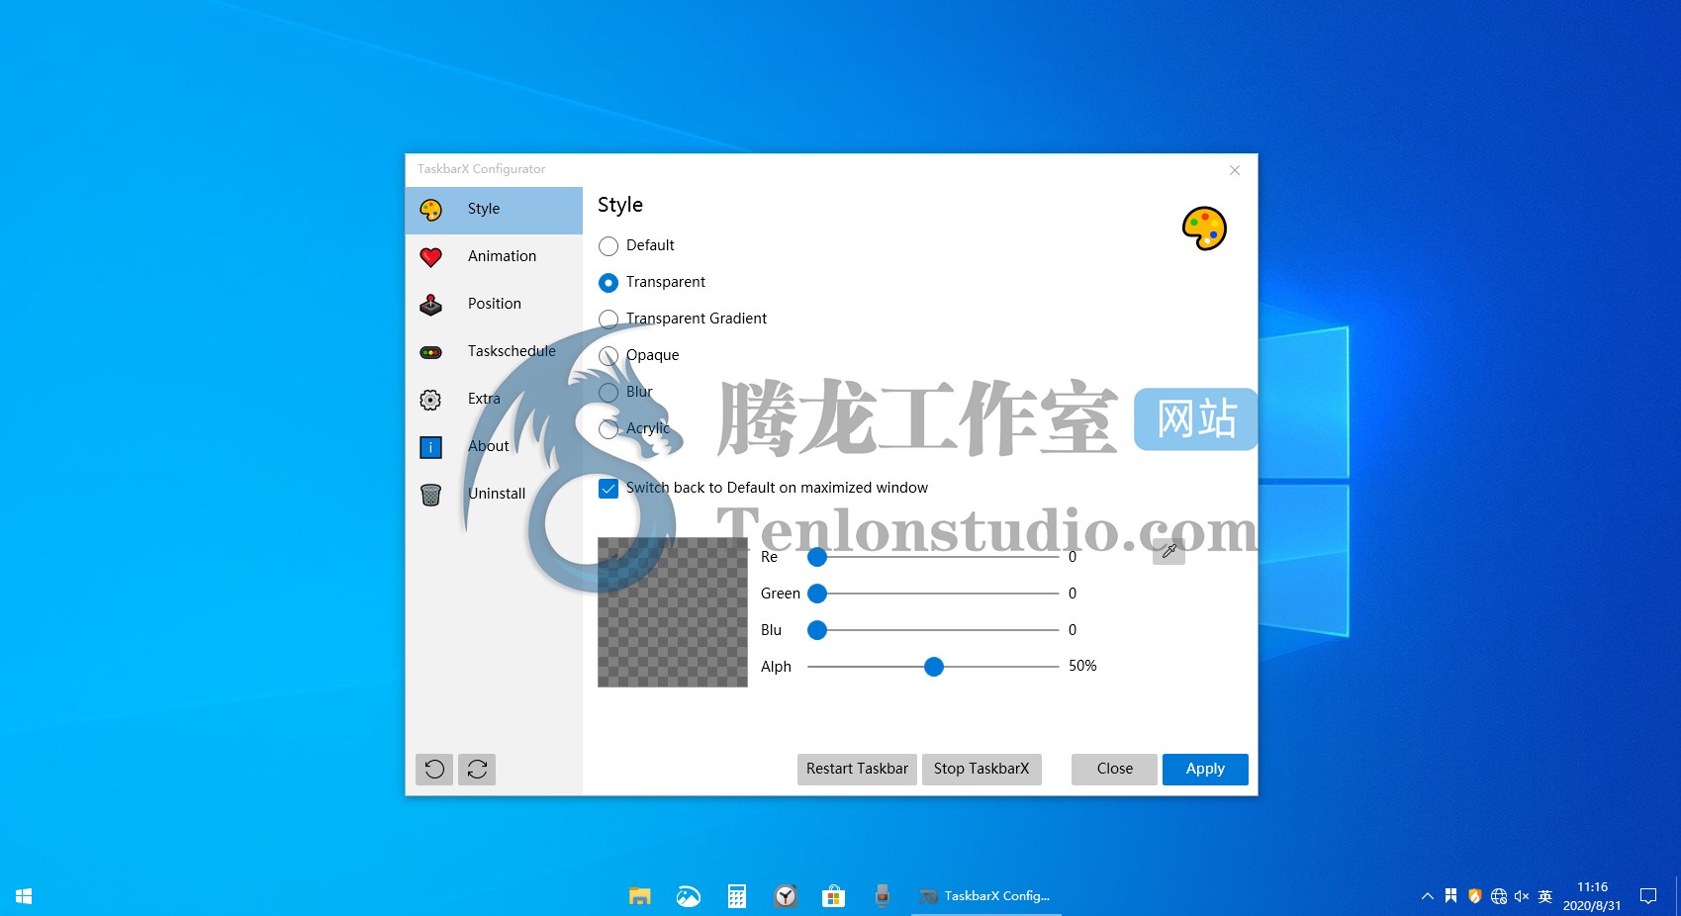Click the traffic light Taskschedule icon

tap(430, 352)
